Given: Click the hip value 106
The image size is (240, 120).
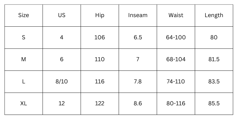Looking at the screenshot, I should (x=100, y=37).
